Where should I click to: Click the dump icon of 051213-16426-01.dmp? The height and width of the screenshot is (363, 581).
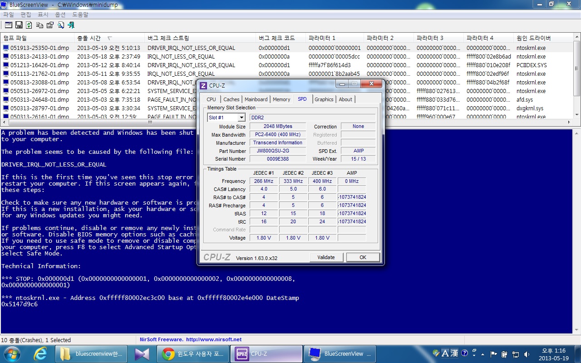[x=6, y=65]
